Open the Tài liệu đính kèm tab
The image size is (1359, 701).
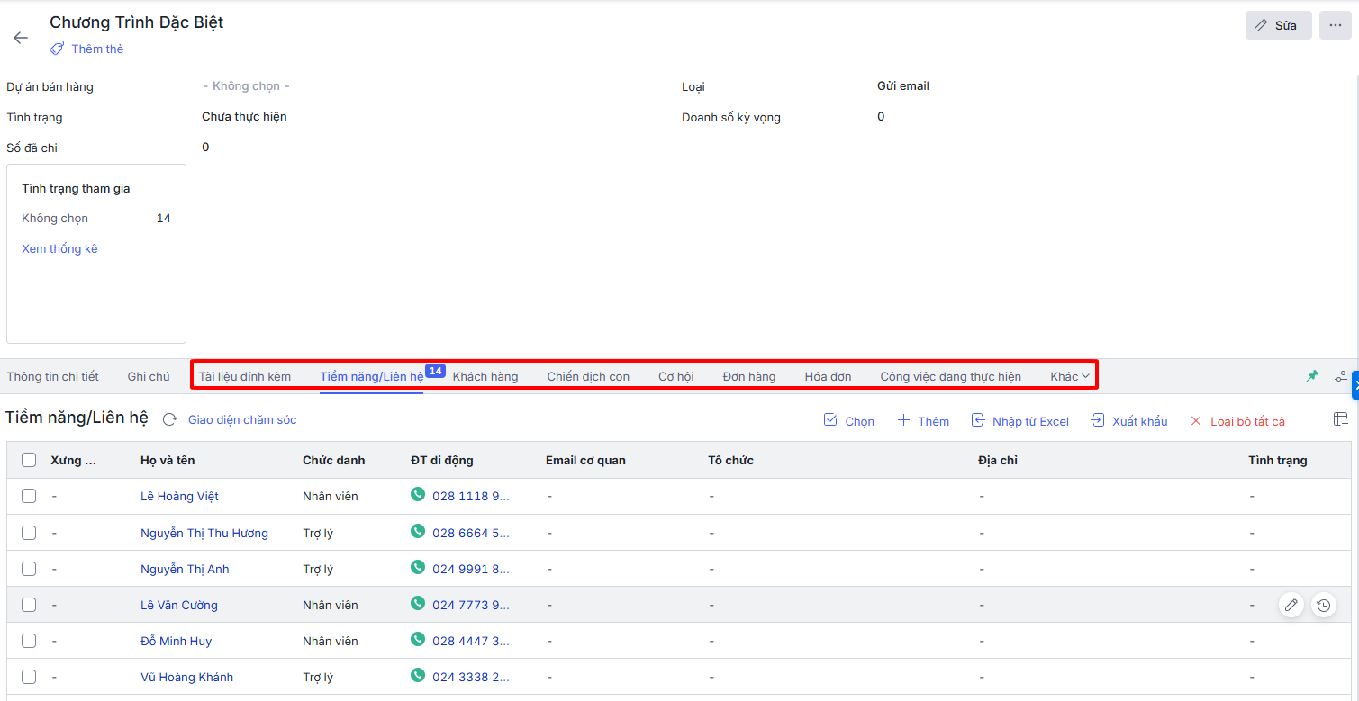245,376
